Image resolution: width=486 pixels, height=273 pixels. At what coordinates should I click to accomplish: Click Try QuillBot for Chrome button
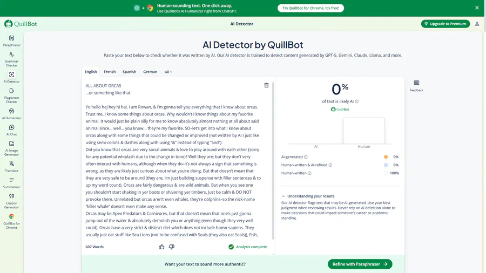(310, 8)
